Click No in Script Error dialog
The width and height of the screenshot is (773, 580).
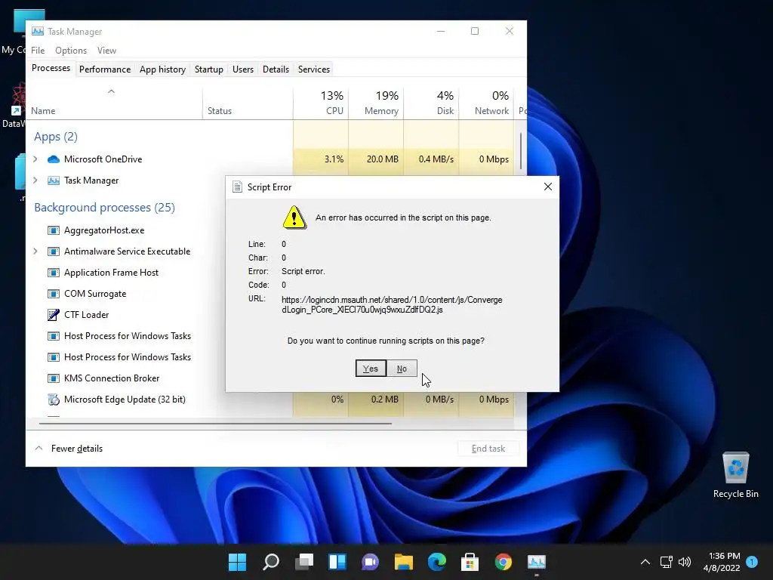coord(402,369)
